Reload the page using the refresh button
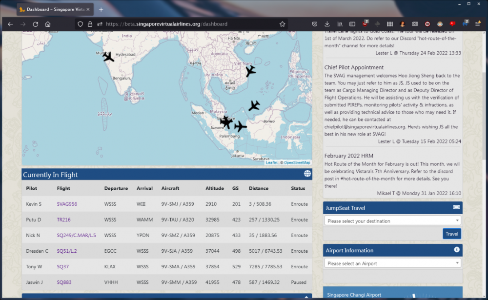The width and height of the screenshot is (488, 300). (35, 24)
